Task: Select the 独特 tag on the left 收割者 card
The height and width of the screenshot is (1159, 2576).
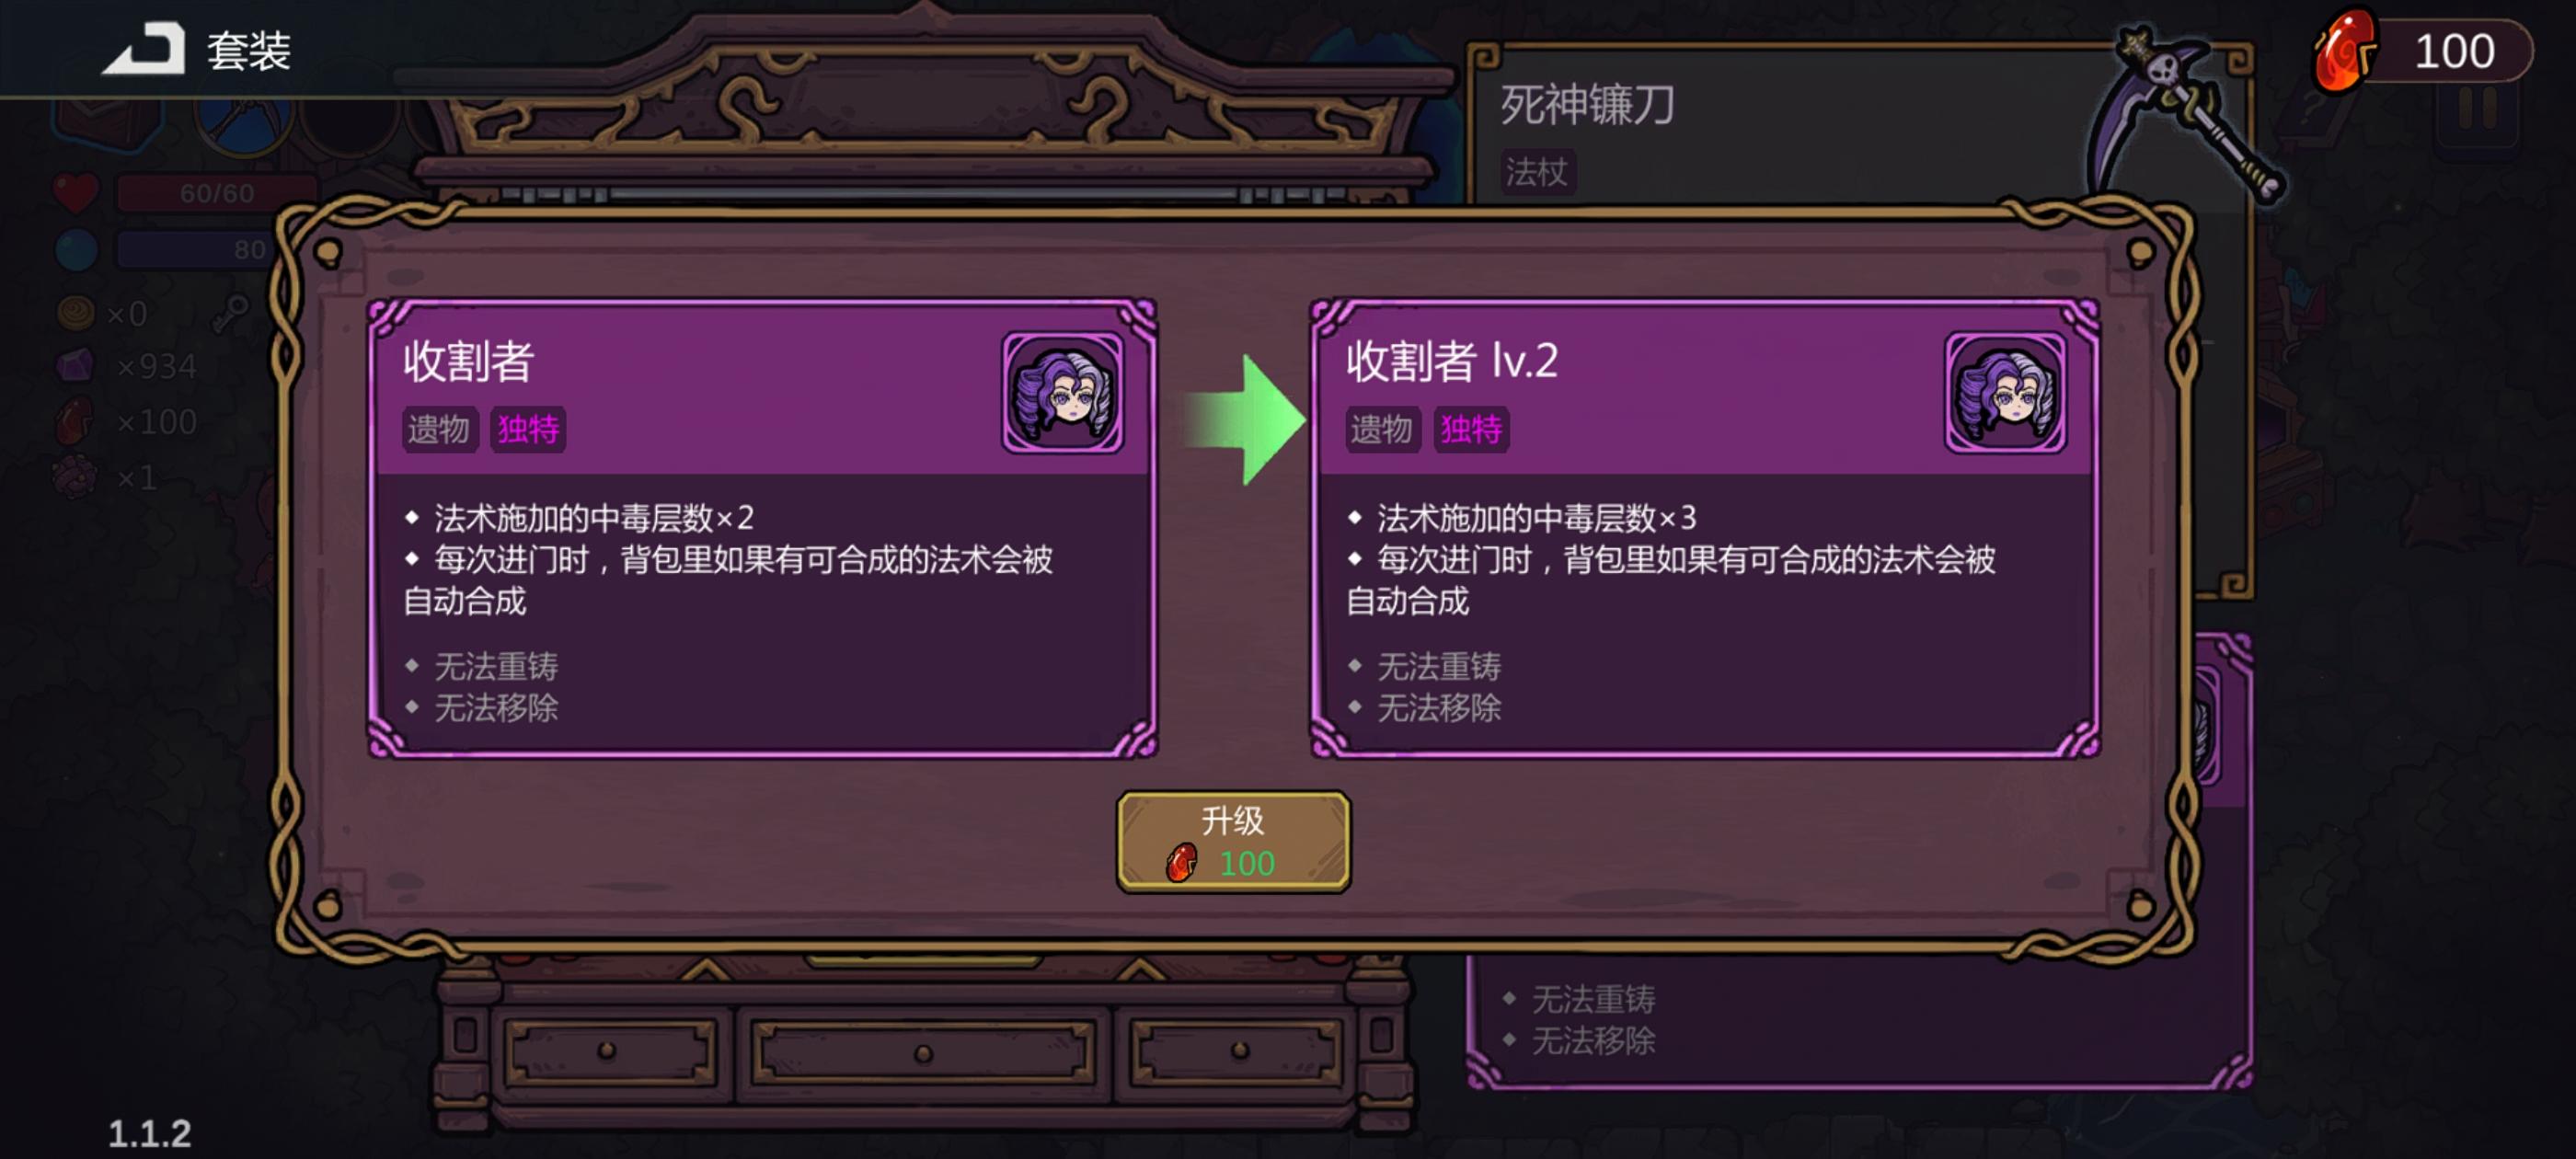Action: (528, 429)
